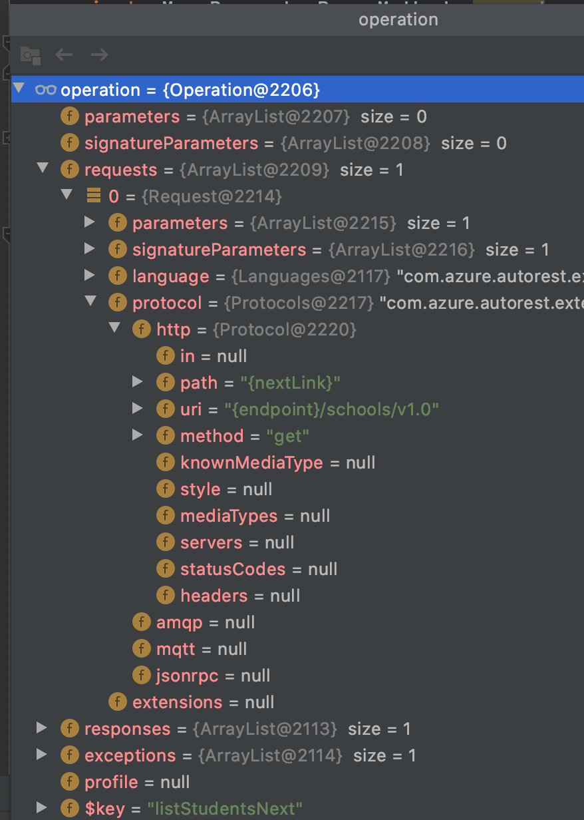Collapse the http node
584x820 pixels.
coord(114,328)
